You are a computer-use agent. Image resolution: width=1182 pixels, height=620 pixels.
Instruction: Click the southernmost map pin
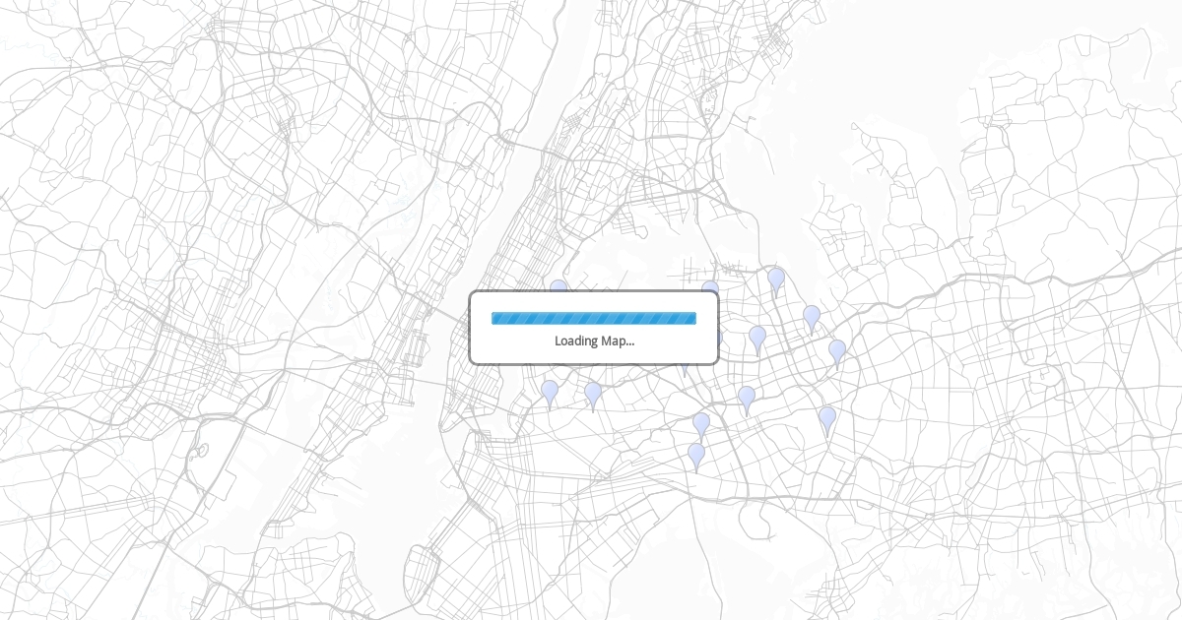[x=696, y=455]
